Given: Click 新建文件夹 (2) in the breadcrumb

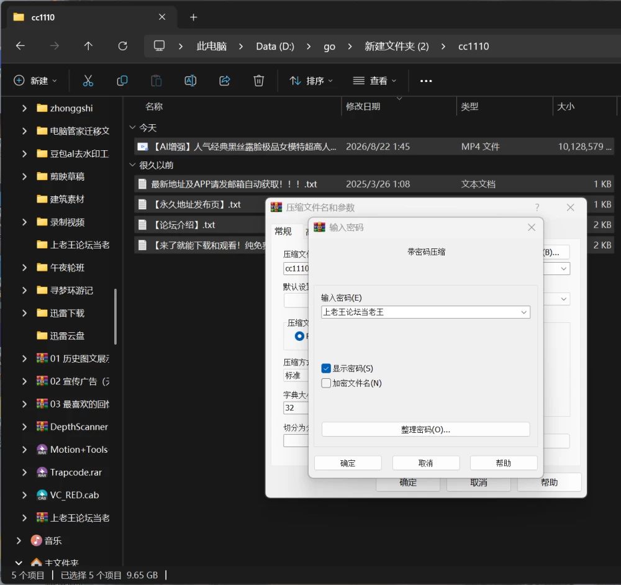Looking at the screenshot, I should coord(396,47).
